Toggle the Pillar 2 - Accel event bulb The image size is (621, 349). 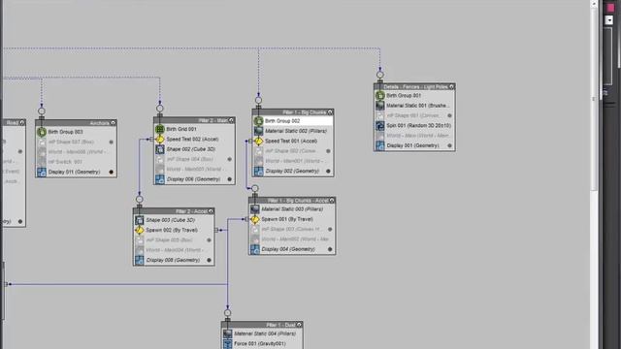(212, 211)
